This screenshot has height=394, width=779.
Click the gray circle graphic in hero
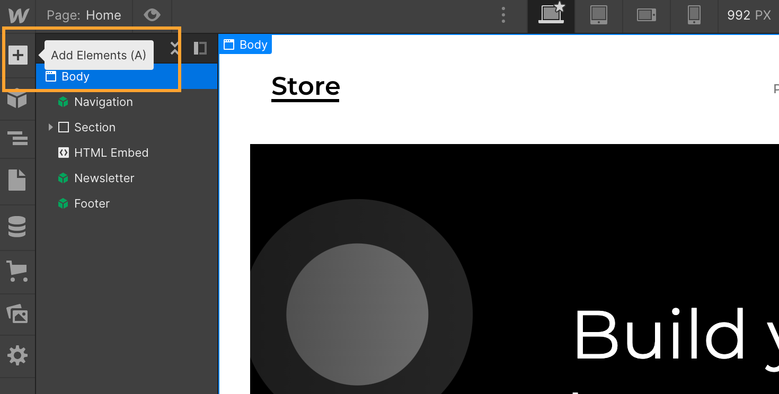coord(357,315)
